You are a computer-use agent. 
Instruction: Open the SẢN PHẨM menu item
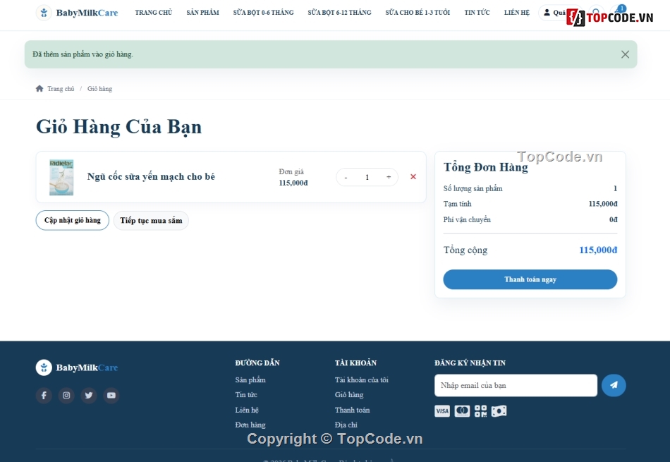pos(202,13)
